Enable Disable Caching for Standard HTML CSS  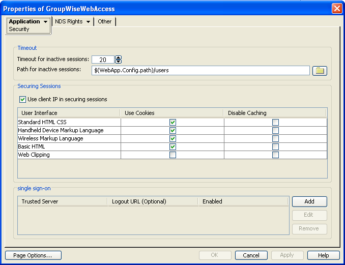(275, 122)
